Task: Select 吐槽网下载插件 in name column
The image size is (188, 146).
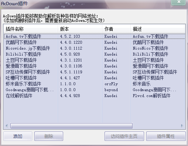Action: coord(21,78)
